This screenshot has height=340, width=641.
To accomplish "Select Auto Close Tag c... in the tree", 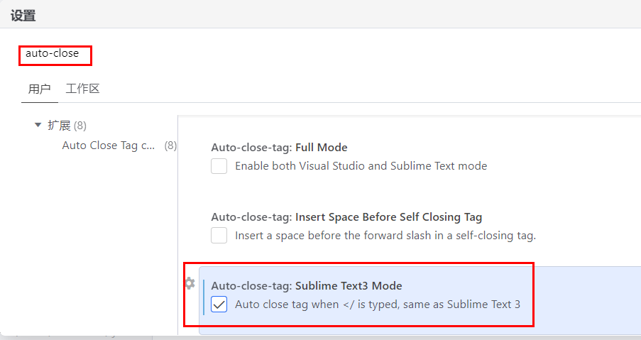I will [x=109, y=146].
